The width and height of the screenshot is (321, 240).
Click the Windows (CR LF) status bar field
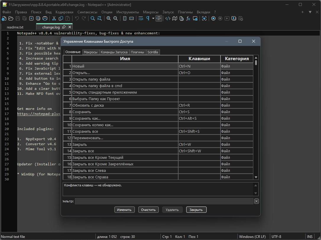coord(252,236)
